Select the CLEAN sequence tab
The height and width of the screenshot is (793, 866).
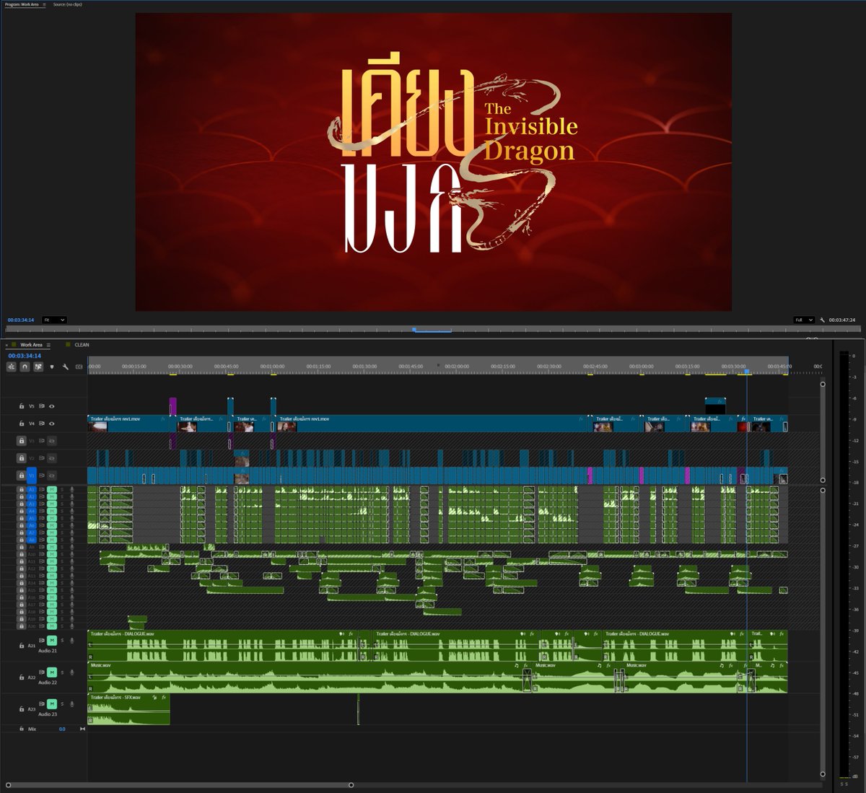point(82,345)
